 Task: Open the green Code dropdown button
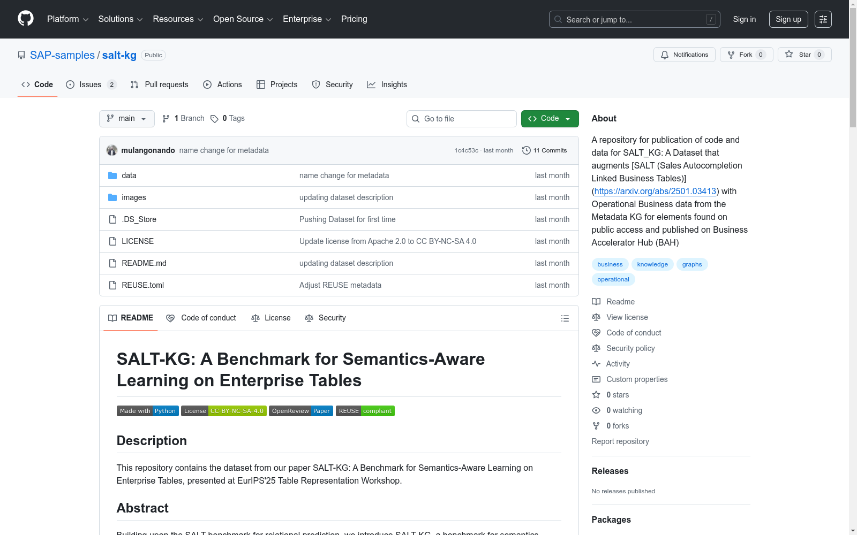pyautogui.click(x=550, y=119)
